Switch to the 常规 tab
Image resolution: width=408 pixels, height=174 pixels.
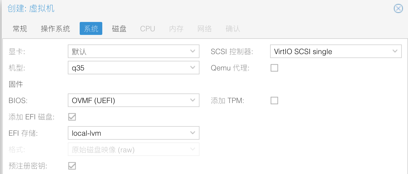(x=20, y=29)
